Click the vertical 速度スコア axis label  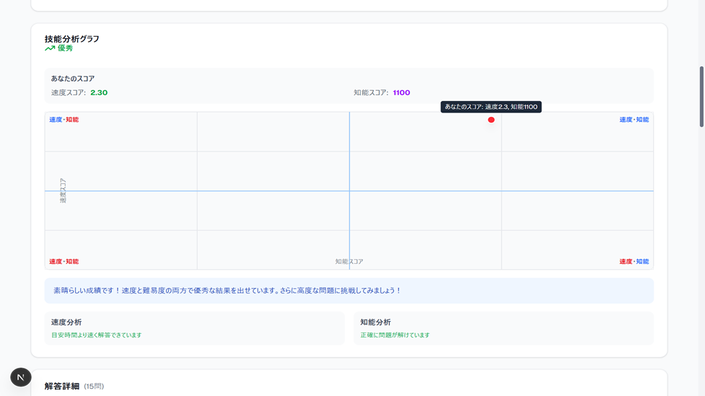(x=63, y=190)
